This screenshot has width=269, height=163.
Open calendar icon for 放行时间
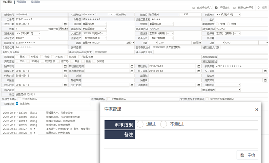tap(65, 85)
